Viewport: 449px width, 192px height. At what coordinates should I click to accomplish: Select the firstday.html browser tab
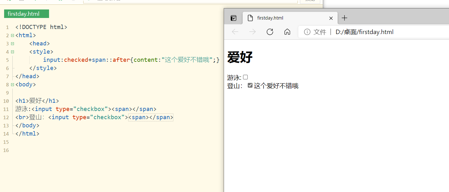(290, 18)
